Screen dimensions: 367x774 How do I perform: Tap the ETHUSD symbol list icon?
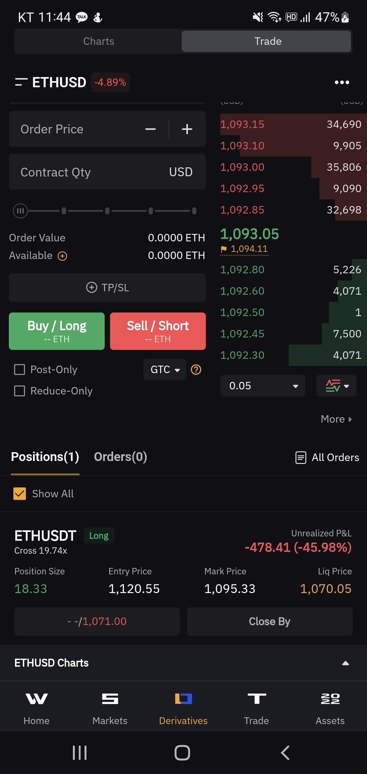[x=21, y=82]
